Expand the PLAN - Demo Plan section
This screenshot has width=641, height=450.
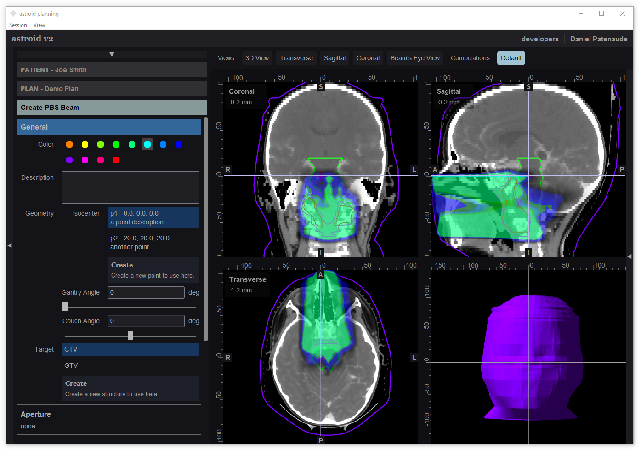(x=112, y=89)
